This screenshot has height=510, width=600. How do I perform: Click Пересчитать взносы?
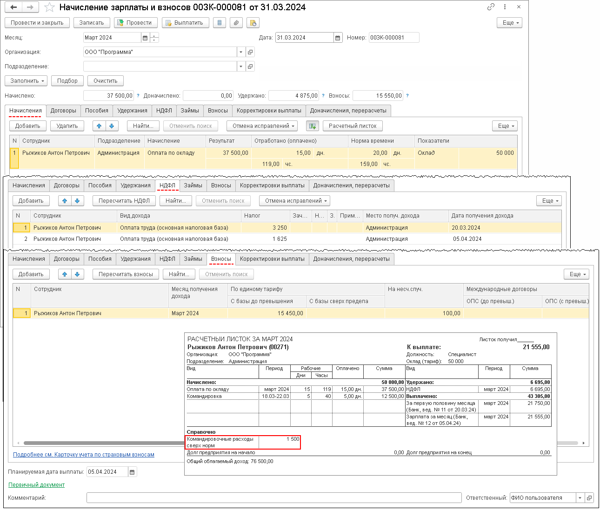126,274
